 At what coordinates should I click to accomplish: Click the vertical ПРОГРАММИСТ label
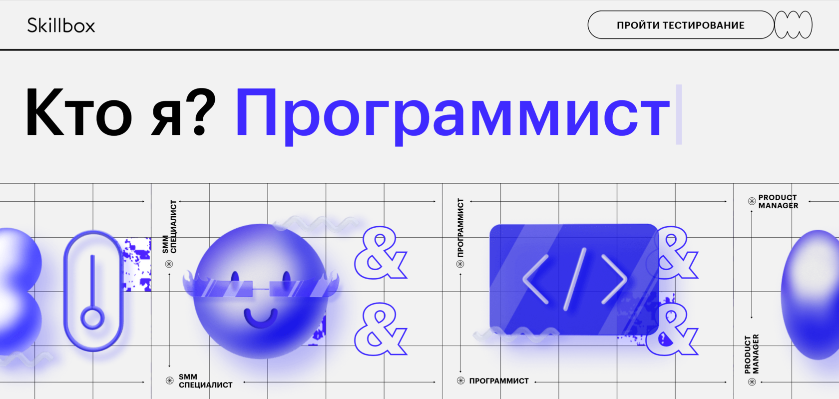point(460,228)
